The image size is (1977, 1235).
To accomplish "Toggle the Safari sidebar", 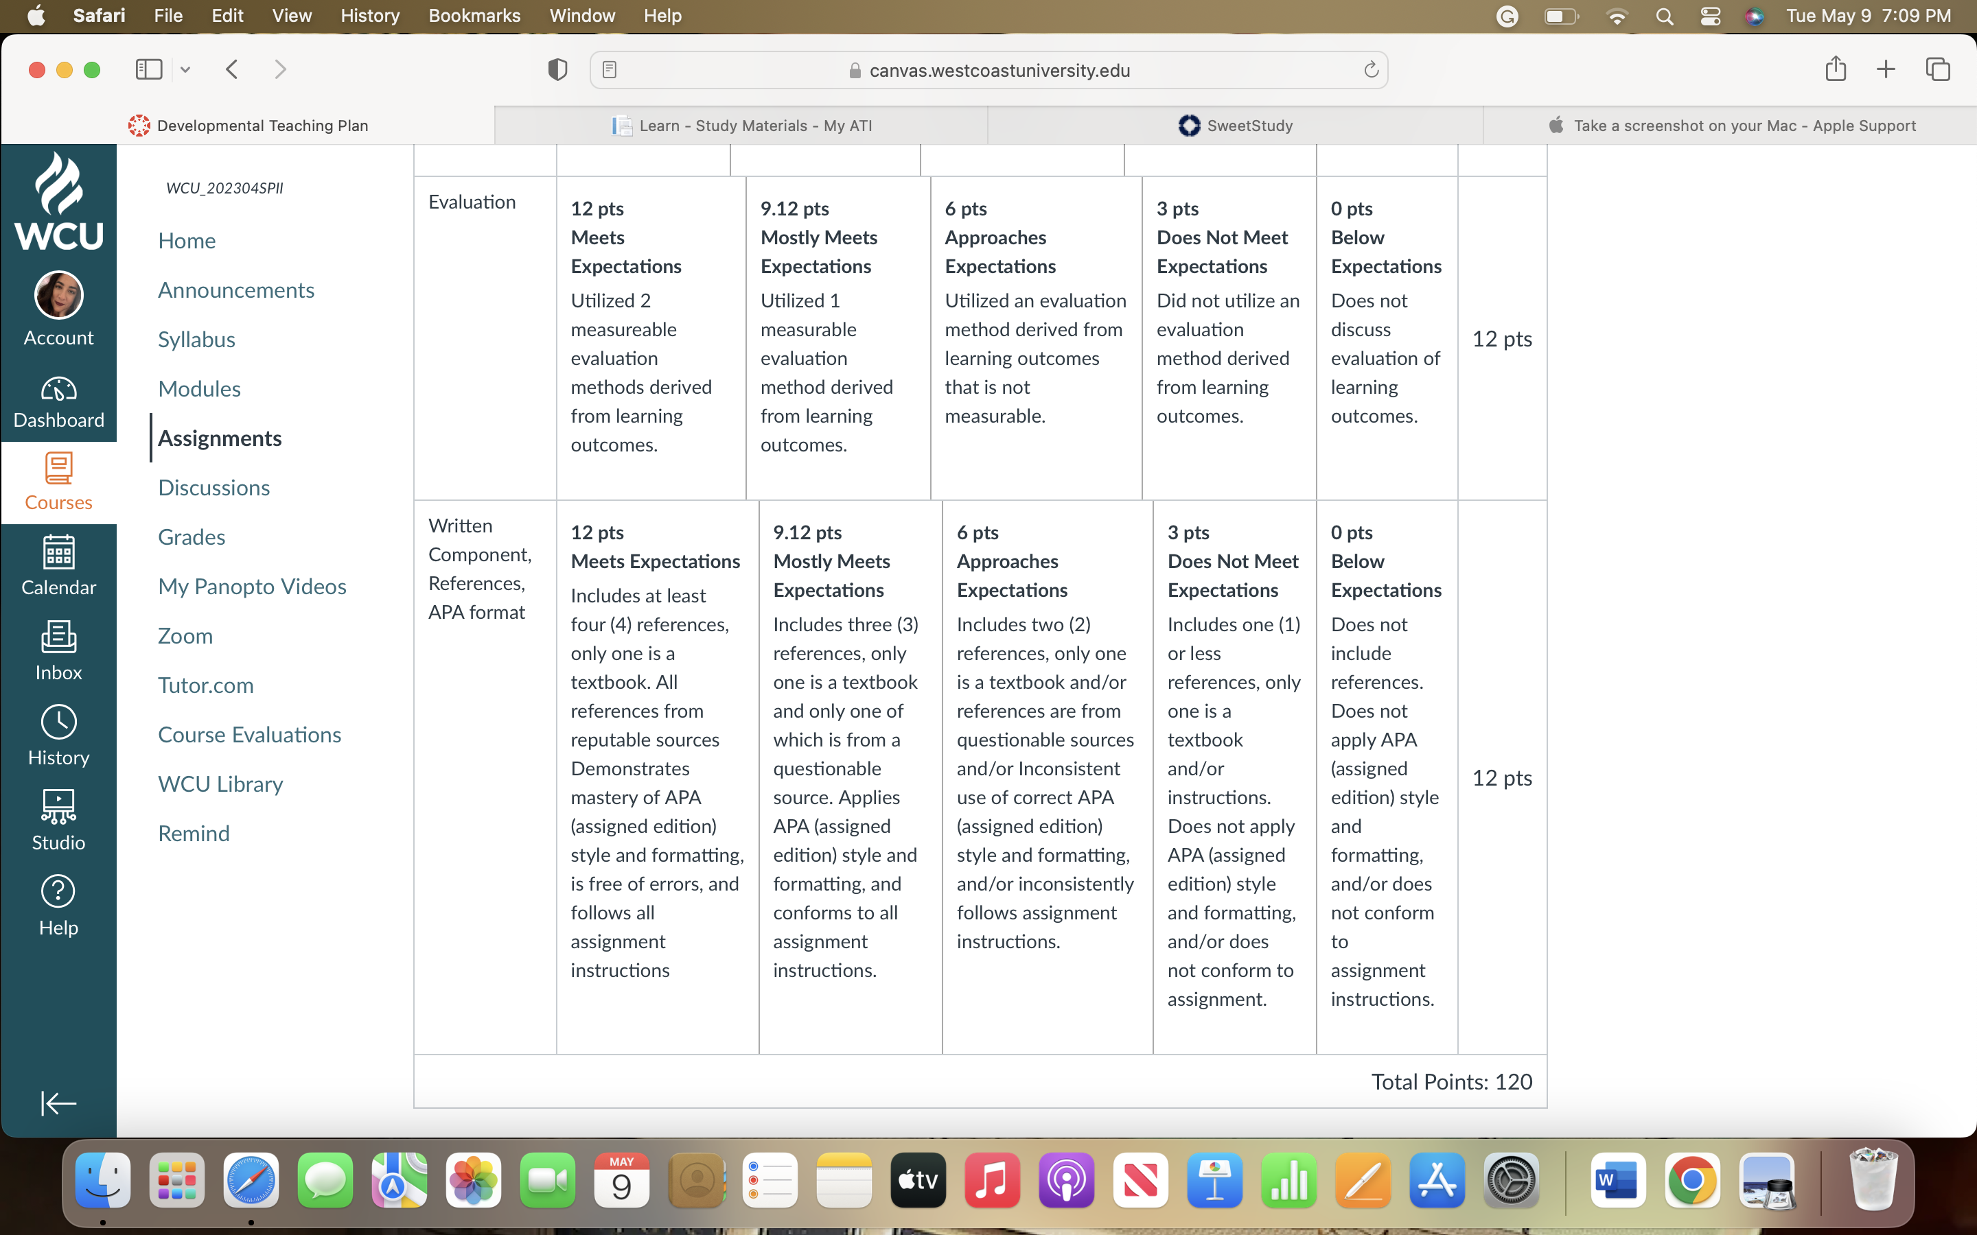I will coord(149,69).
